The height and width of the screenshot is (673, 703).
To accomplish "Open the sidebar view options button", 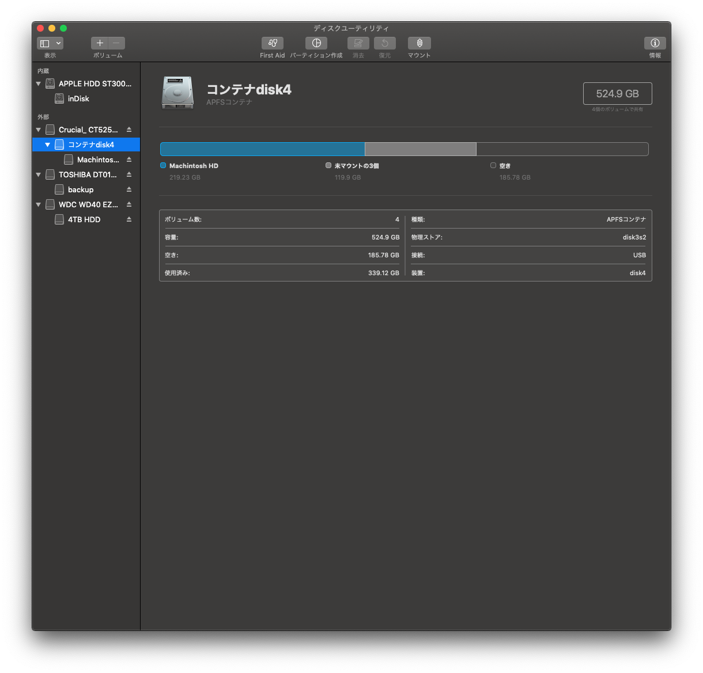I will click(50, 43).
